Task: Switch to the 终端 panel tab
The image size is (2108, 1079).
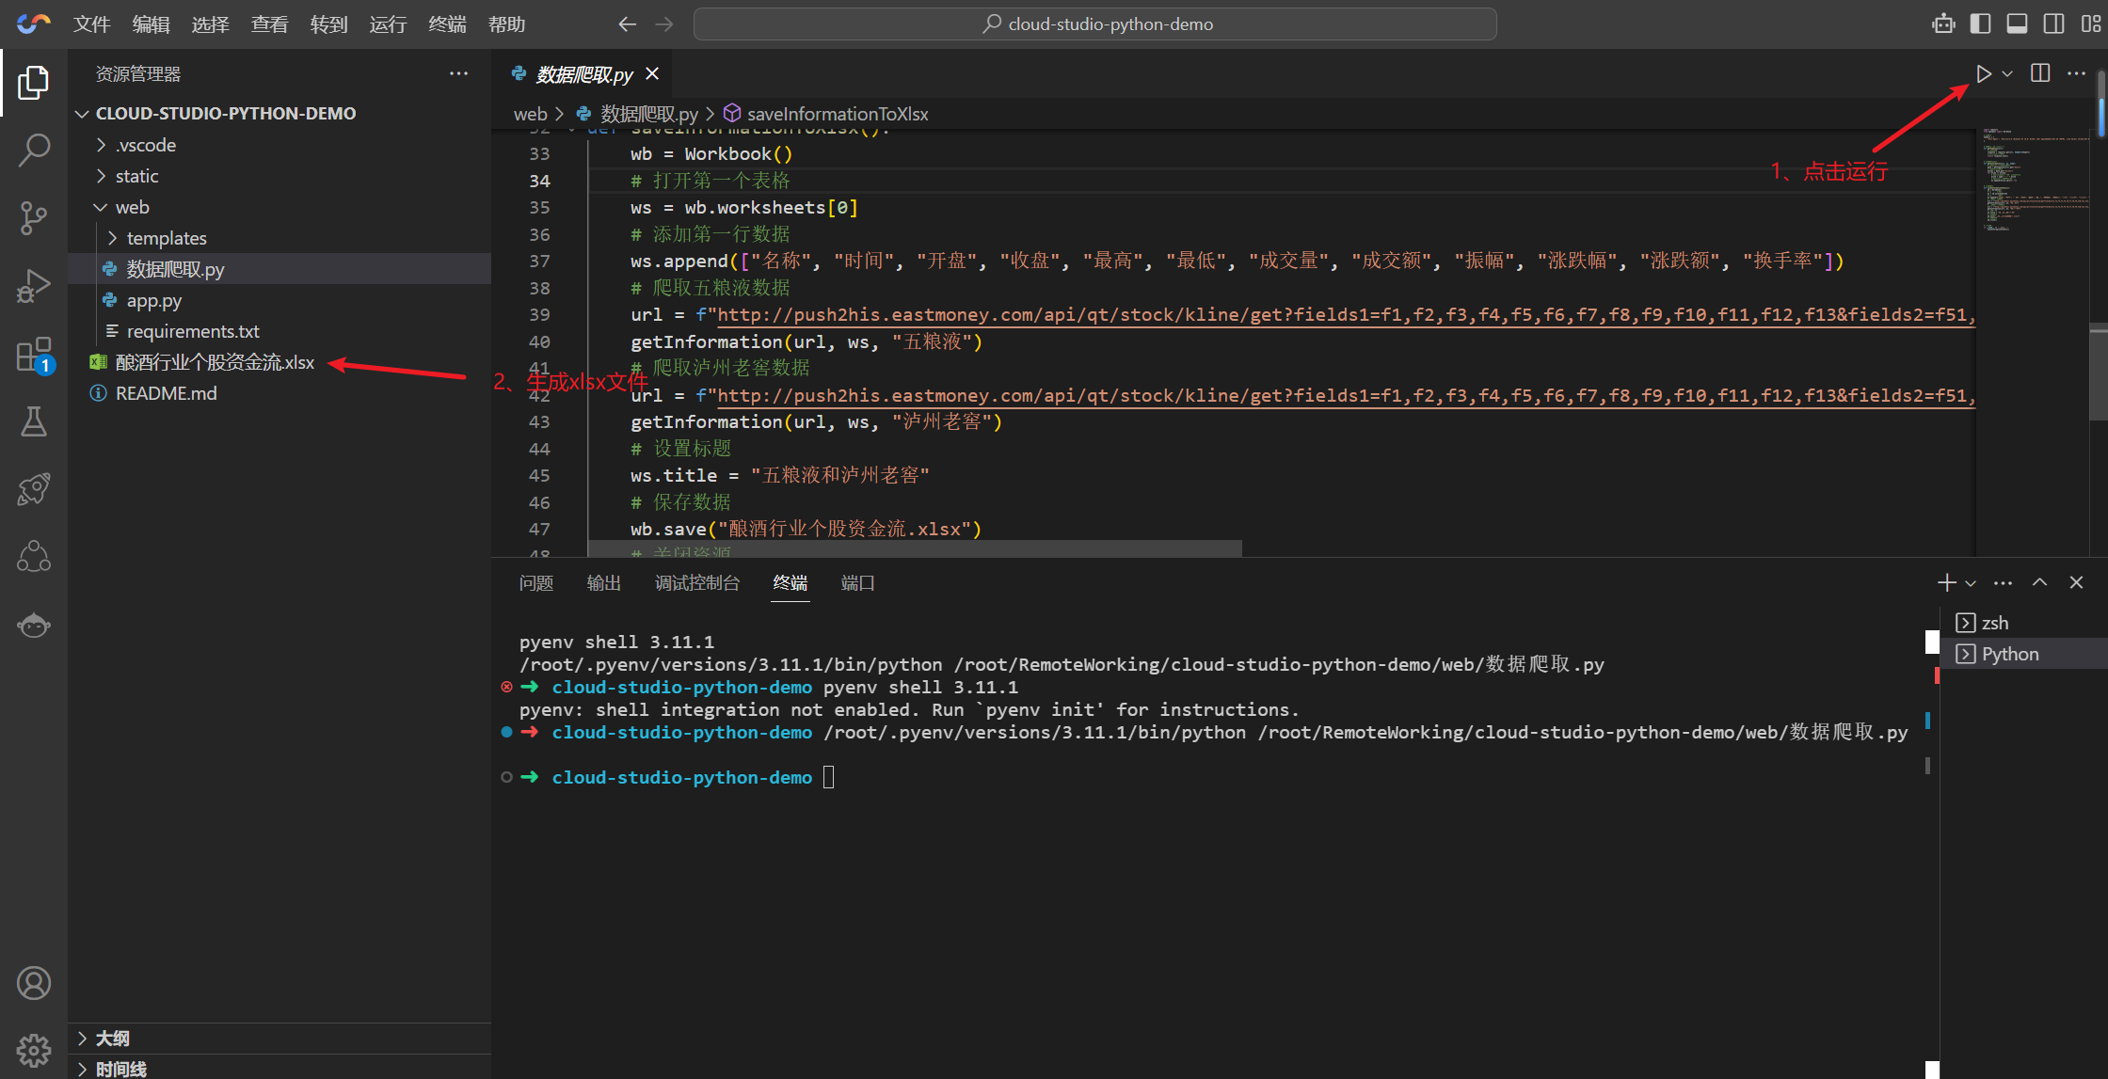Action: 790,583
